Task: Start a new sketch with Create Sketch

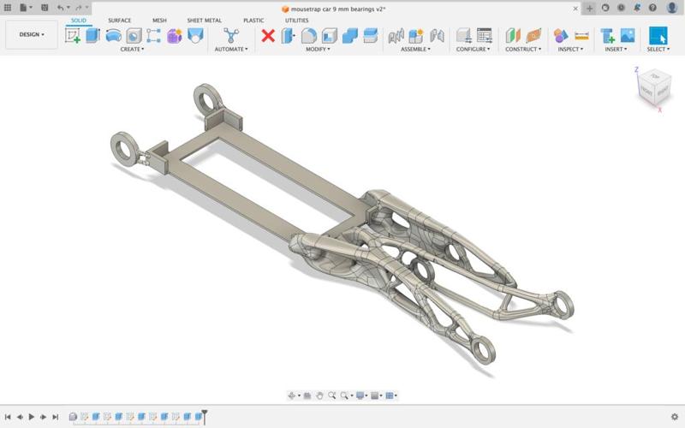Action: click(73, 36)
